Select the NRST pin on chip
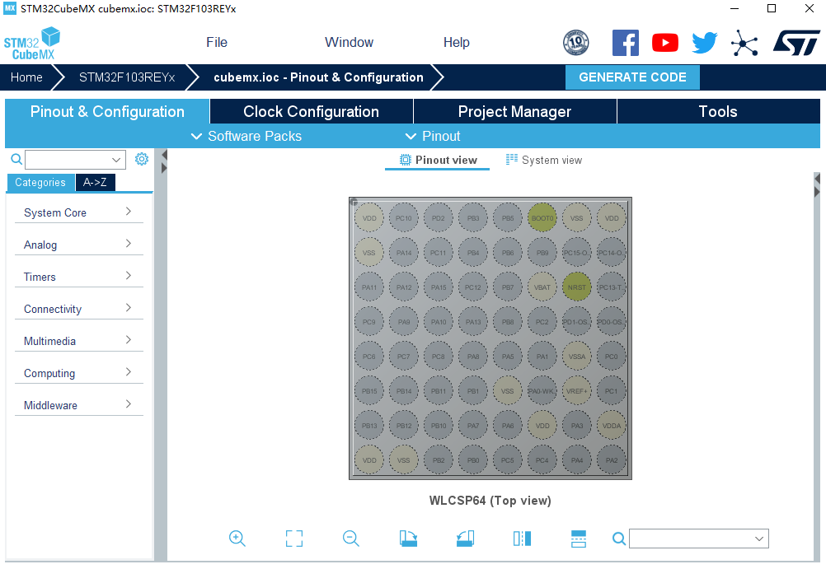This screenshot has height=569, width=826. tap(577, 287)
